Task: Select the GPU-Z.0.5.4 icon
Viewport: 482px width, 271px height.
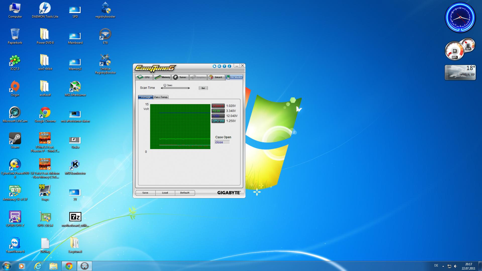Action: pos(45,220)
